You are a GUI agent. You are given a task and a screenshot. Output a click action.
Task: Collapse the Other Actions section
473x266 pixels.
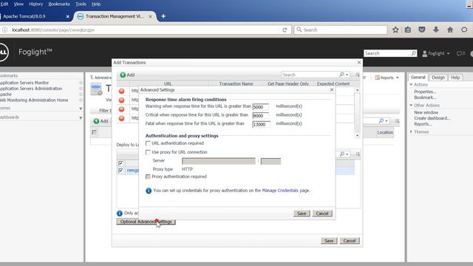pyautogui.click(x=411, y=105)
